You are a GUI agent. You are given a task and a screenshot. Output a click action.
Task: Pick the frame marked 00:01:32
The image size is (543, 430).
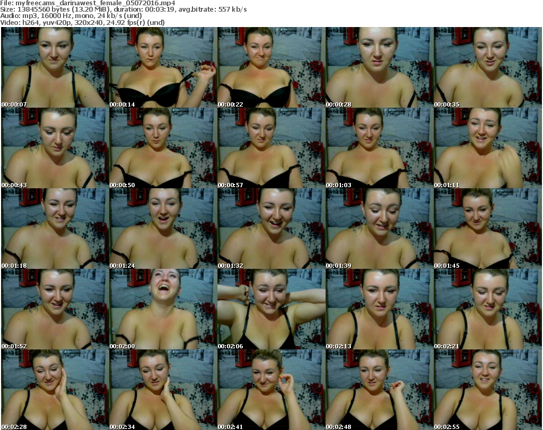[271, 229]
